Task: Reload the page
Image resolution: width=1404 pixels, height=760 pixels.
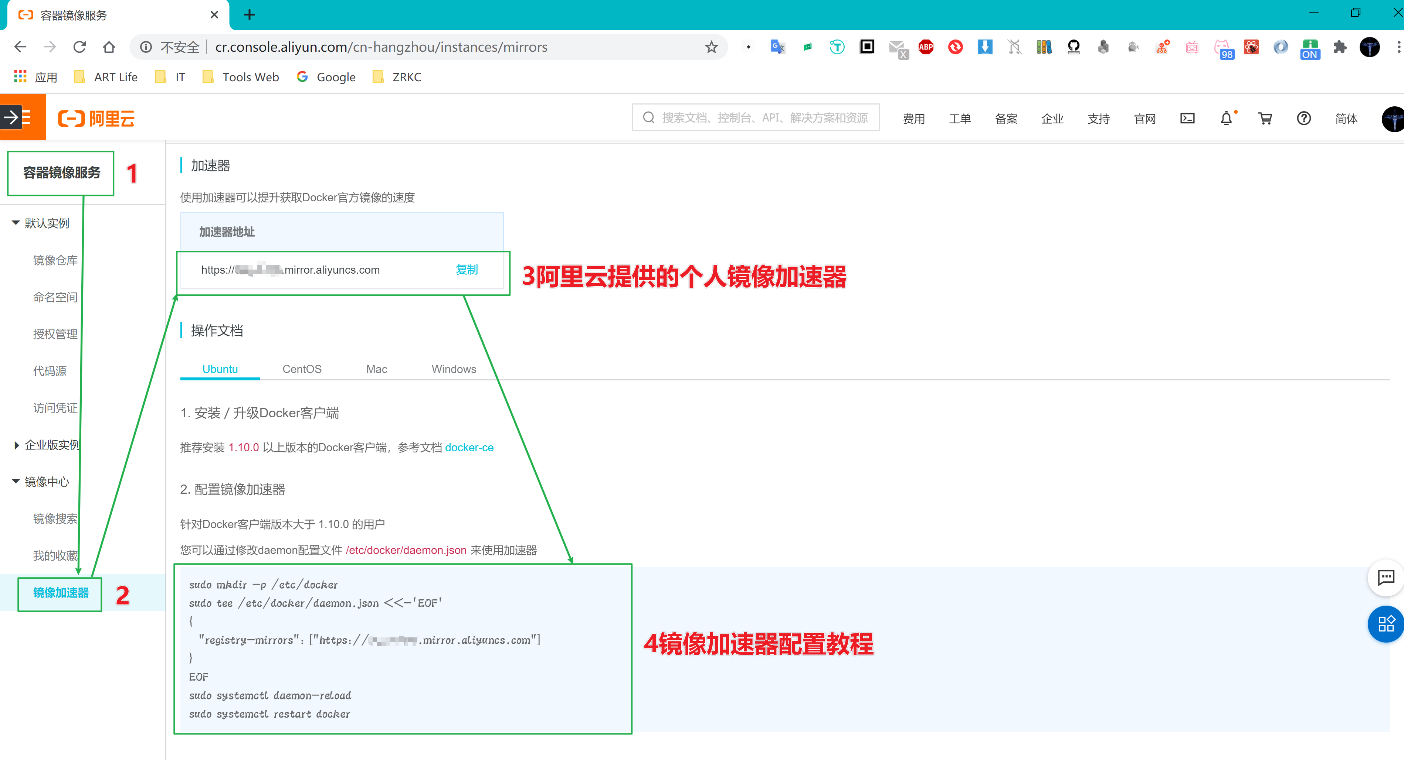Action: pos(79,47)
